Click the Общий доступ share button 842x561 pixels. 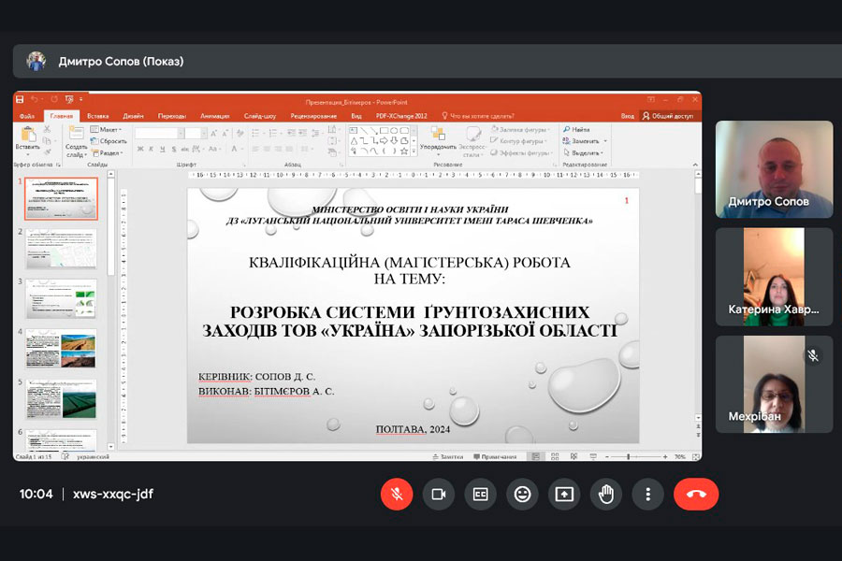(668, 116)
